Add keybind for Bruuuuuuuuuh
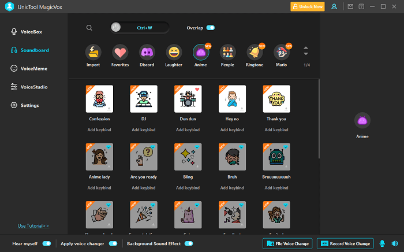Image resolution: width=404 pixels, height=252 pixels. click(276, 188)
